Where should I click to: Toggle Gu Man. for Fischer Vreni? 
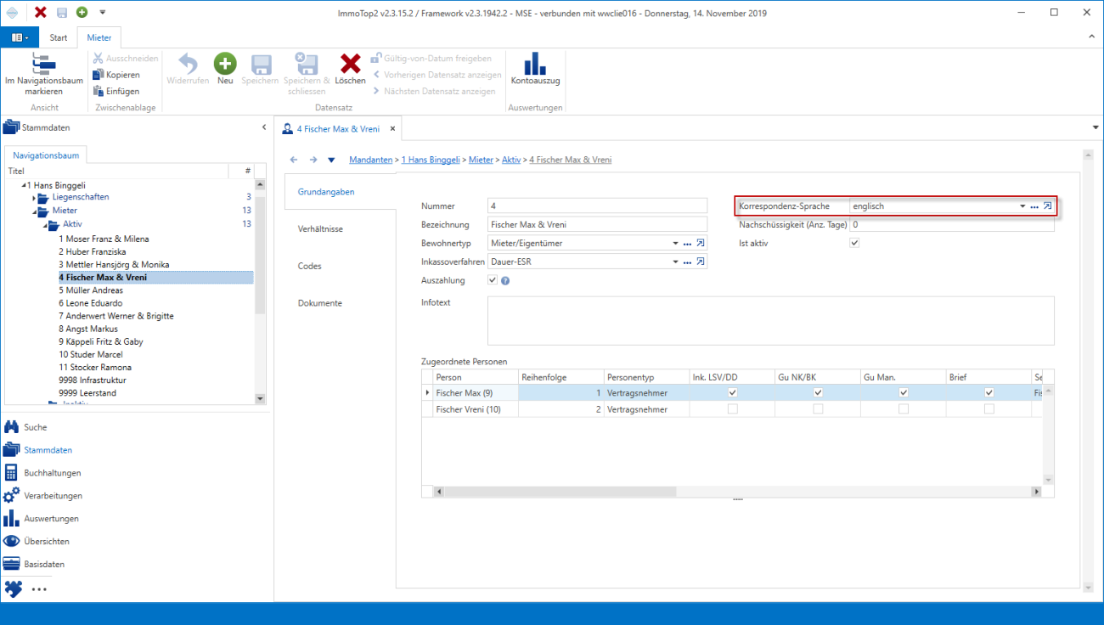pyautogui.click(x=904, y=409)
